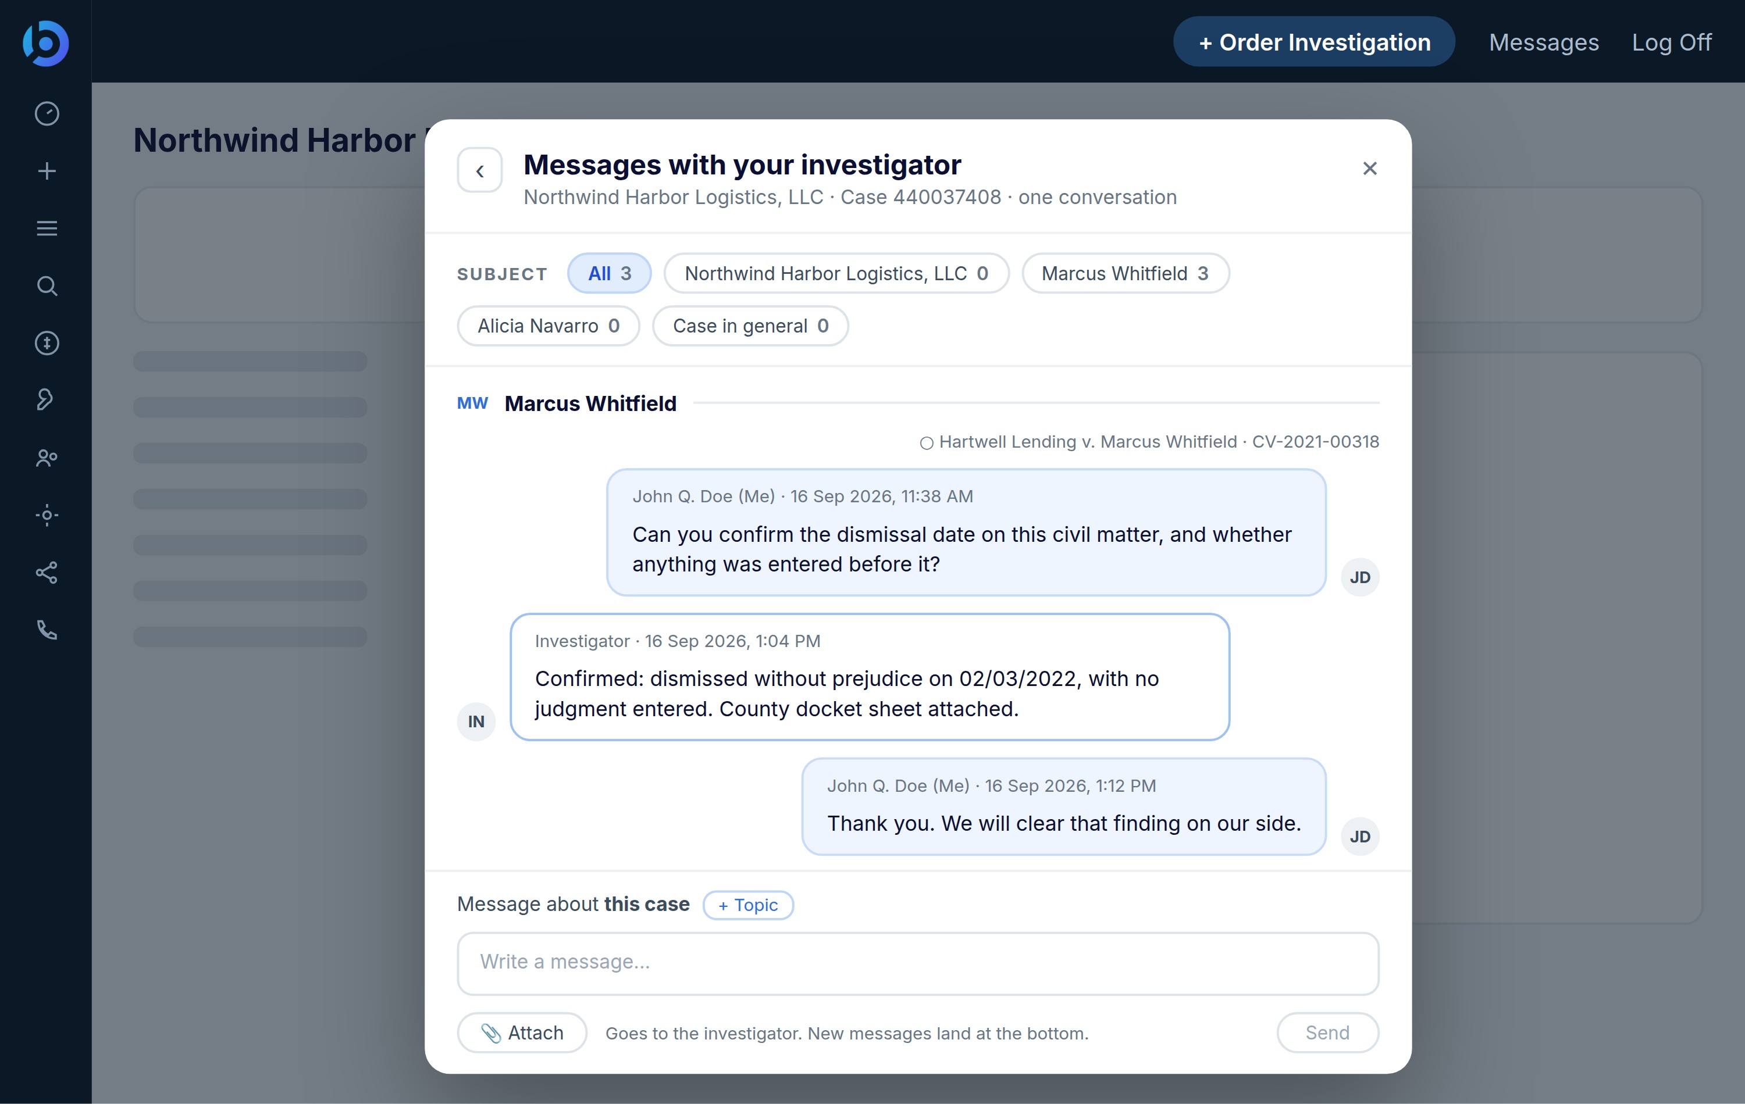The image size is (1745, 1104).
Task: Open the list menu icon in sidebar
Action: pyautogui.click(x=47, y=228)
